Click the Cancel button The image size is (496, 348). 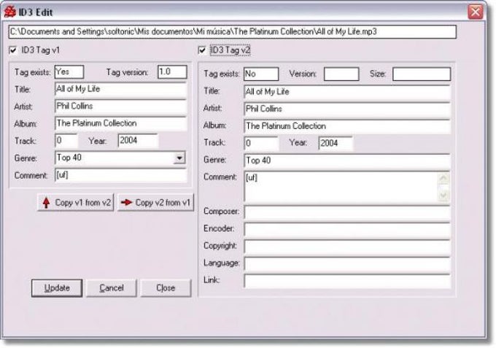tap(112, 288)
